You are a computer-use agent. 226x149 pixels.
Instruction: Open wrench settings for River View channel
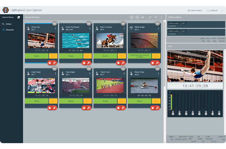157,108
